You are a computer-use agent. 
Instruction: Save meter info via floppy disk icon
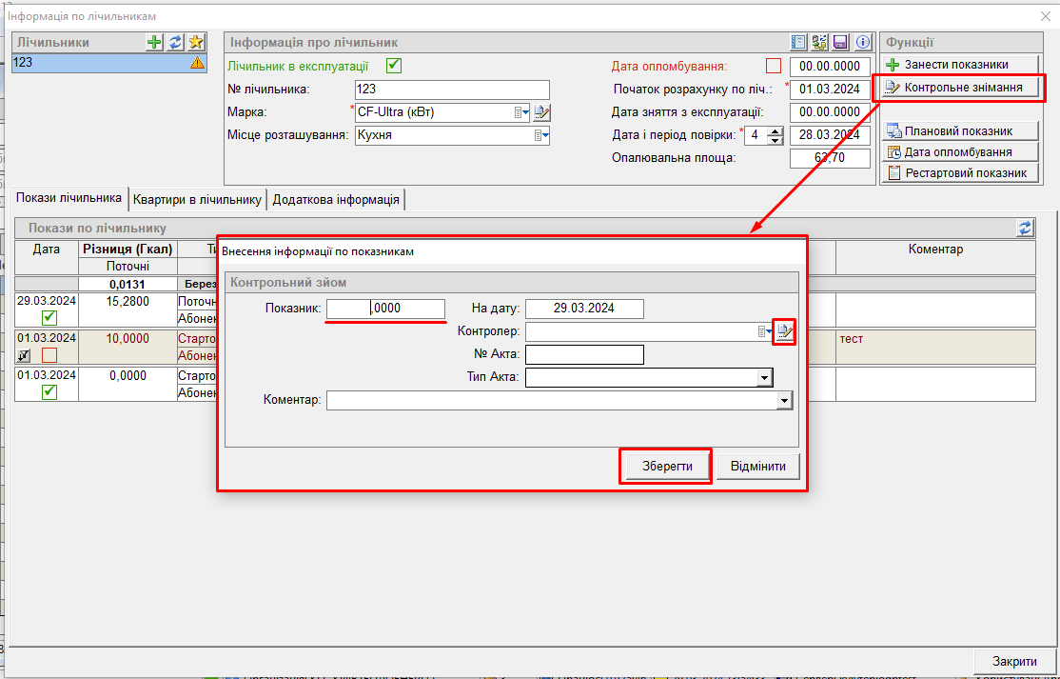(x=840, y=43)
